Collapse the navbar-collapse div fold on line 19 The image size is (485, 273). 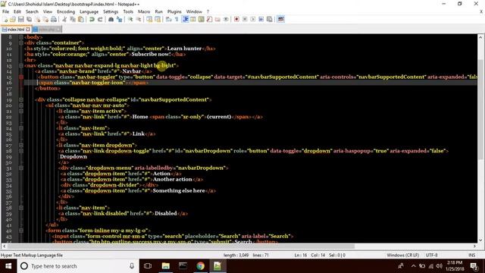click(21, 99)
